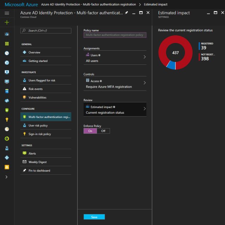Open the globe App Services icon in the sidebar
The image size is (225, 225).
point(7,63)
